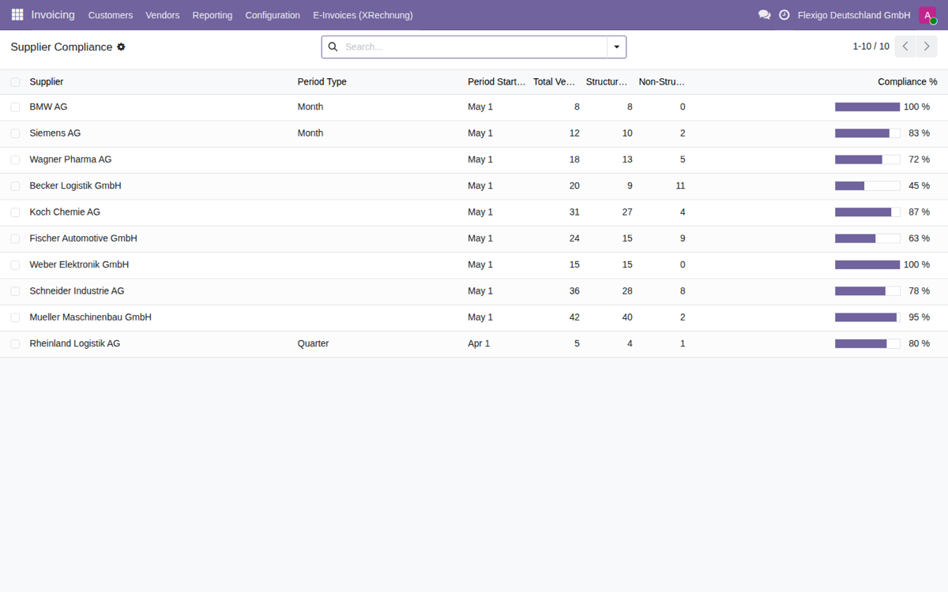Go to previous page arrow
948x592 pixels.
pos(905,47)
